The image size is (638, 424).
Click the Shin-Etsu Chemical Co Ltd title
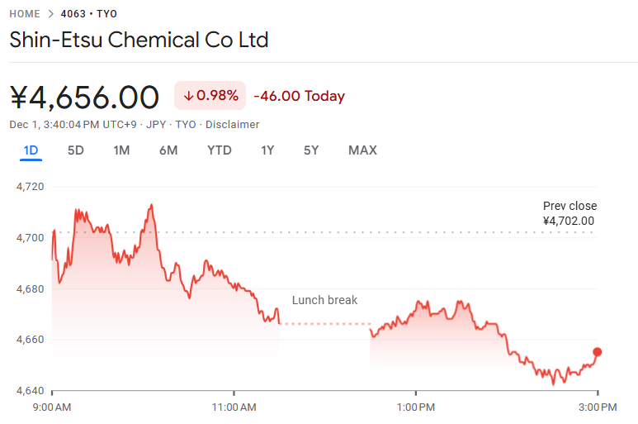(139, 40)
